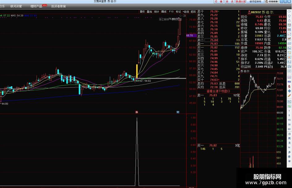Viewport: 292px width, 188px height.
Task: Switch to the 资讯 news tab
Action: coord(229,2)
